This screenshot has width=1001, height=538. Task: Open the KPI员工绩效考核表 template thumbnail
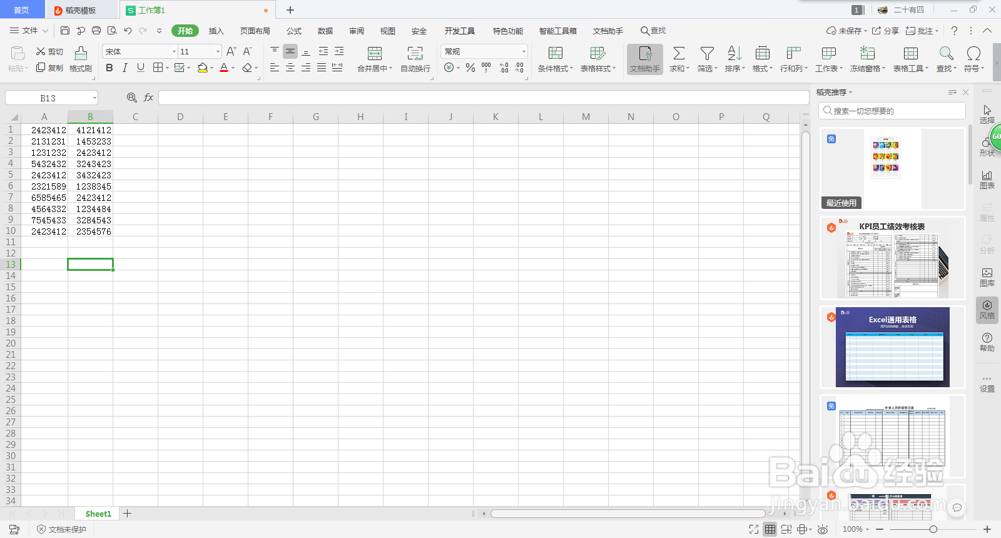pyautogui.click(x=893, y=258)
